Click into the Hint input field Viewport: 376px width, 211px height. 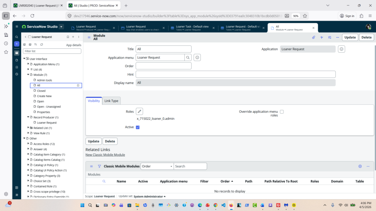click(235, 74)
